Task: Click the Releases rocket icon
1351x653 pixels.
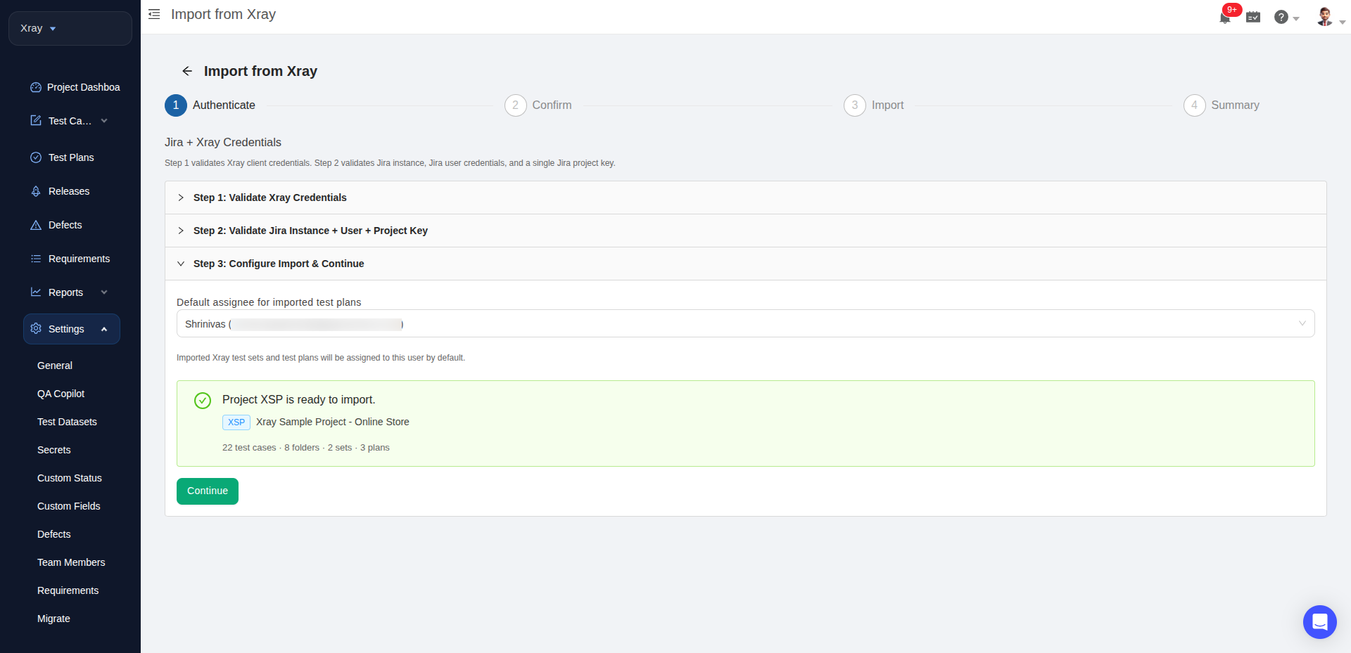Action: 36,191
